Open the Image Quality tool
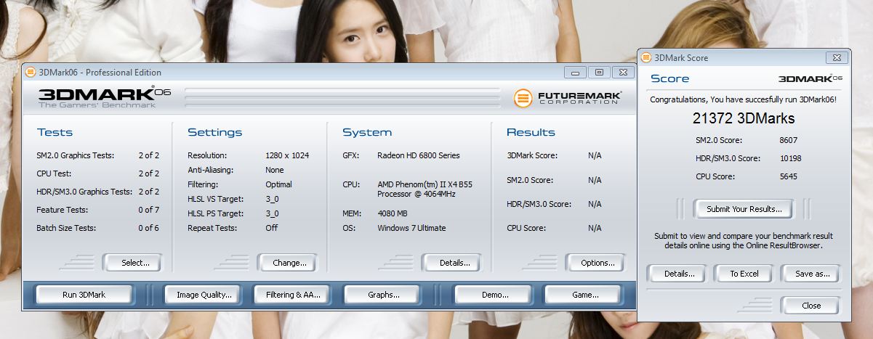Image resolution: width=873 pixels, height=339 pixels. (204, 295)
